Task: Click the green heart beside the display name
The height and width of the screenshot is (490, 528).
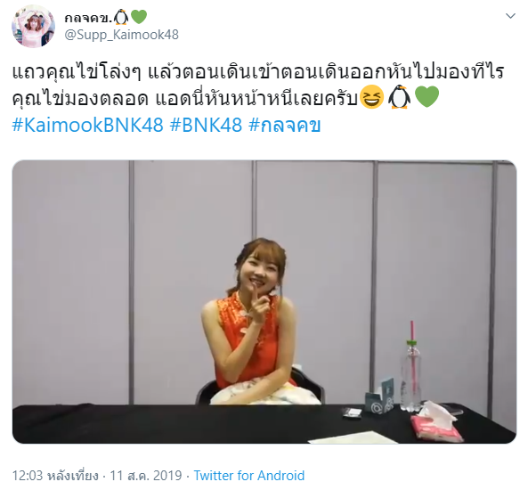Action: pyautogui.click(x=138, y=17)
